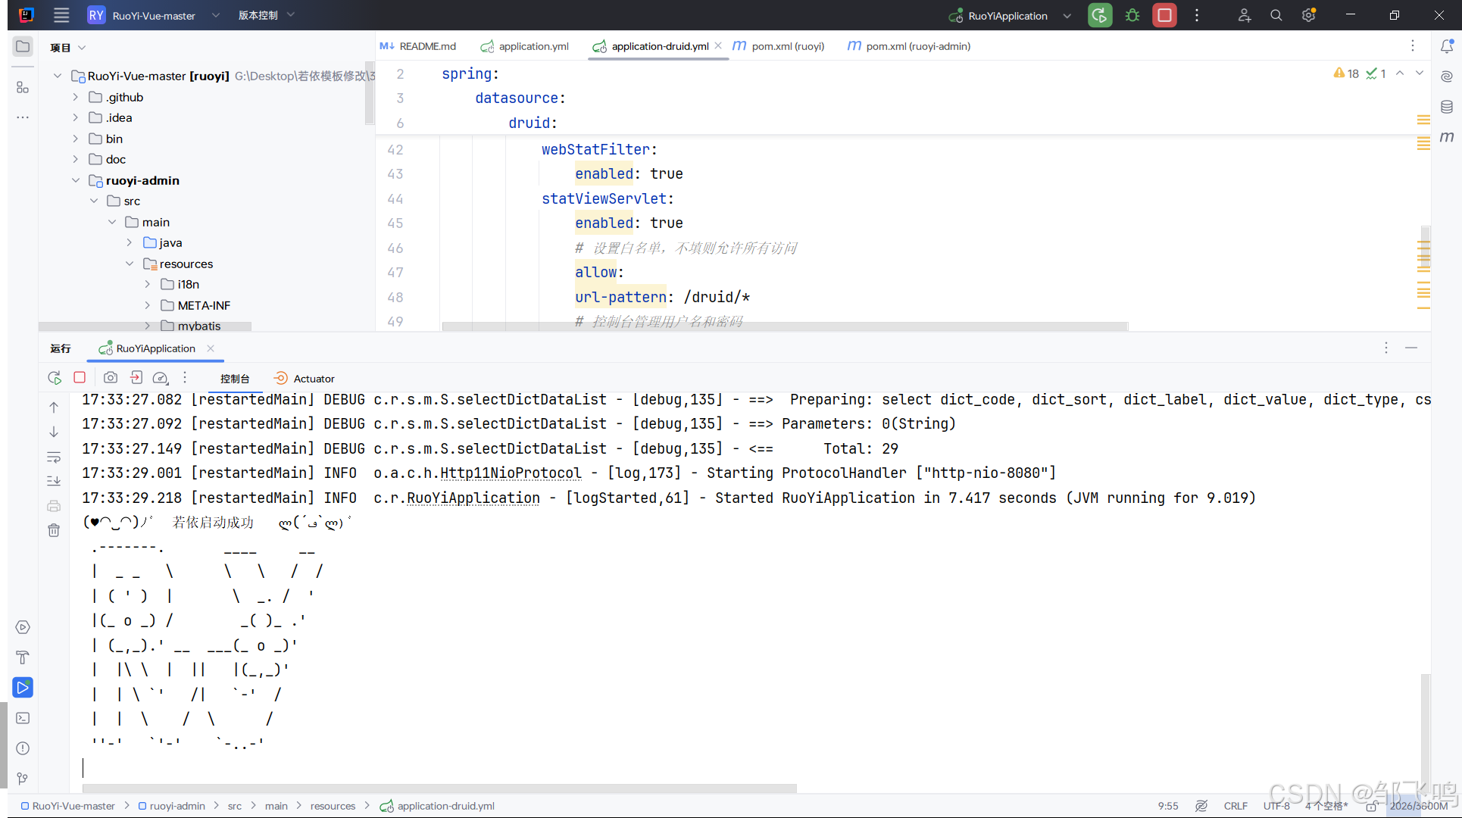This screenshot has width=1462, height=818.
Task: Open RuoYiApplication run configuration dropdown
Action: 1011,15
